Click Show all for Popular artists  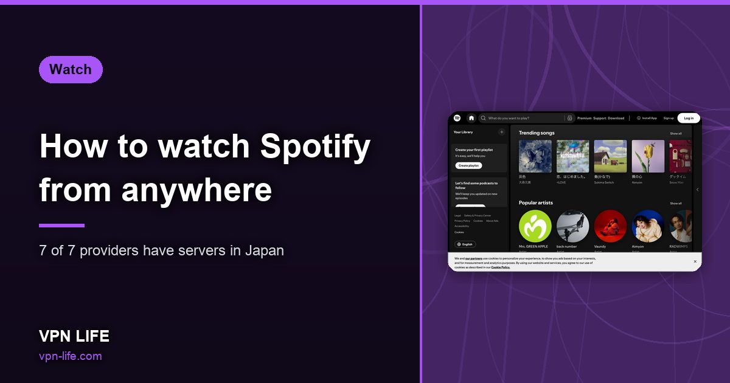(676, 203)
